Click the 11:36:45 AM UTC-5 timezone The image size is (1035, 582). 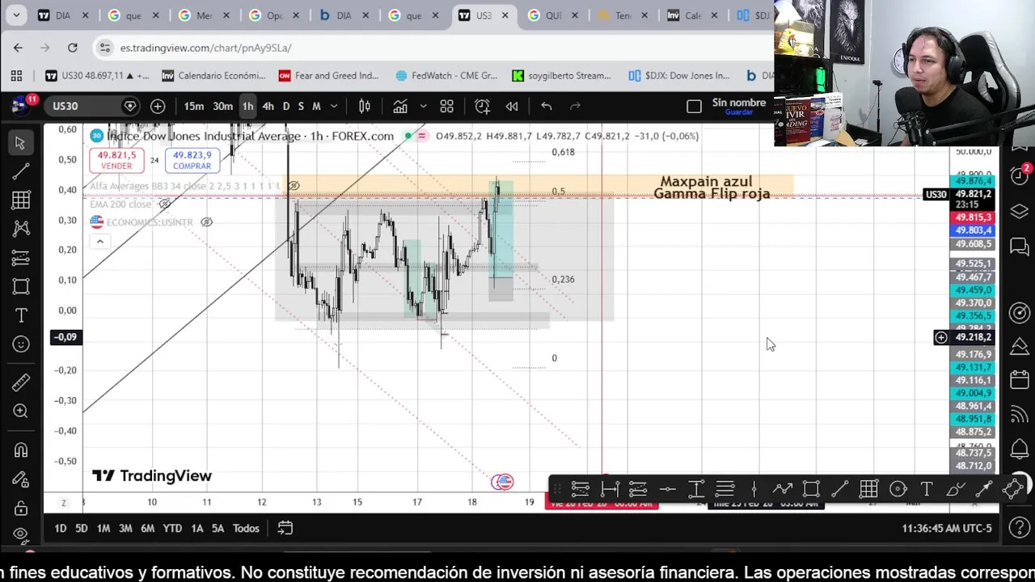coord(946,529)
